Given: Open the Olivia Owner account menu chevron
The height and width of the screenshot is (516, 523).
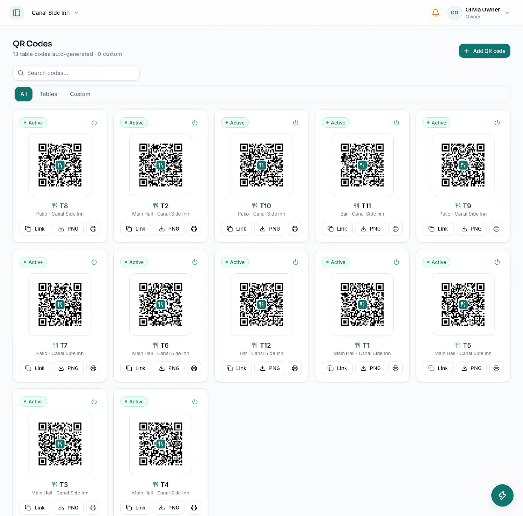Looking at the screenshot, I should pos(507,13).
